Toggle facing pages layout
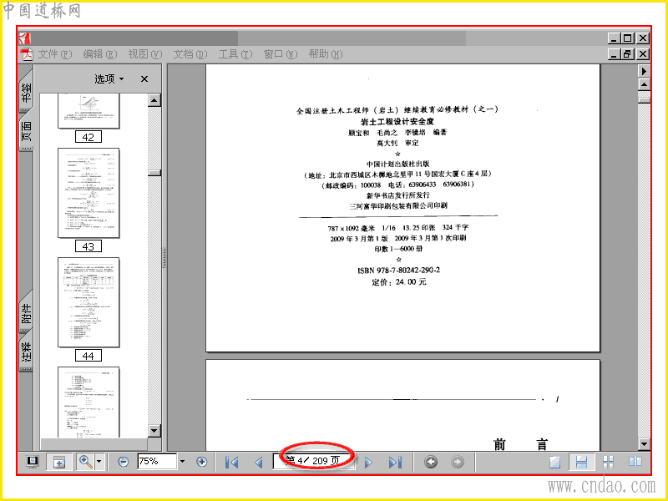668x501 pixels. point(635,462)
